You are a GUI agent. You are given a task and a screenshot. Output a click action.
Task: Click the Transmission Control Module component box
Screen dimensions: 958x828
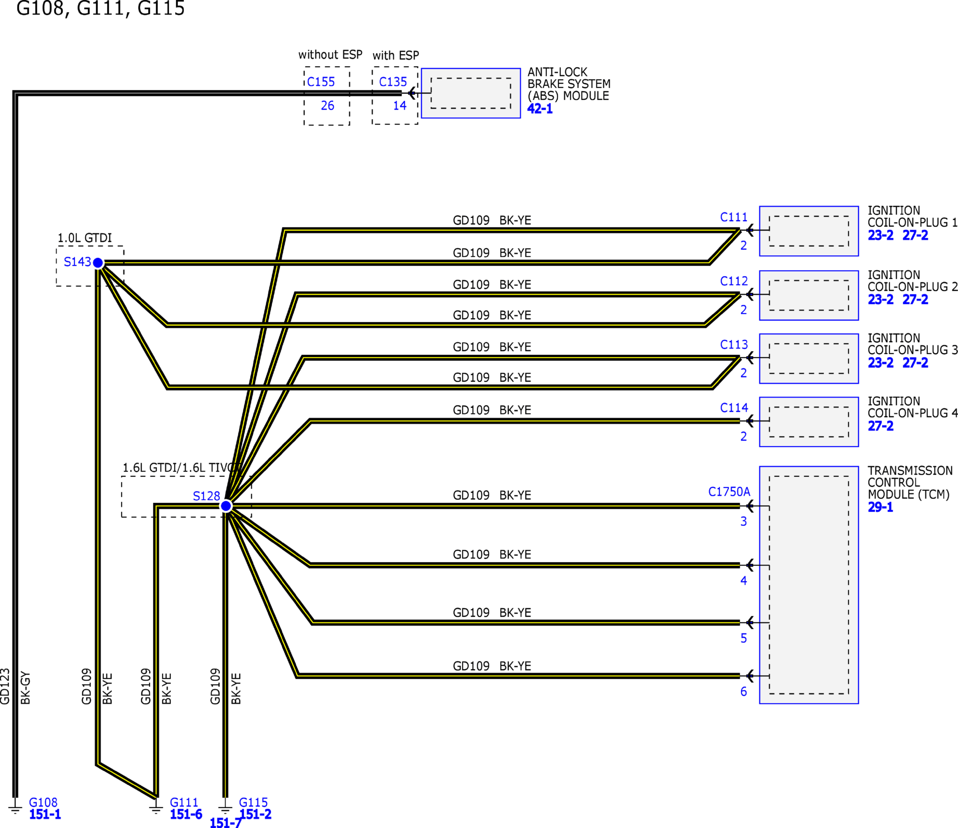tap(809, 585)
